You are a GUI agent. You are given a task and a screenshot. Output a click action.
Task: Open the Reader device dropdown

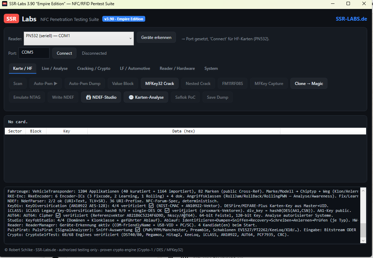point(79,39)
